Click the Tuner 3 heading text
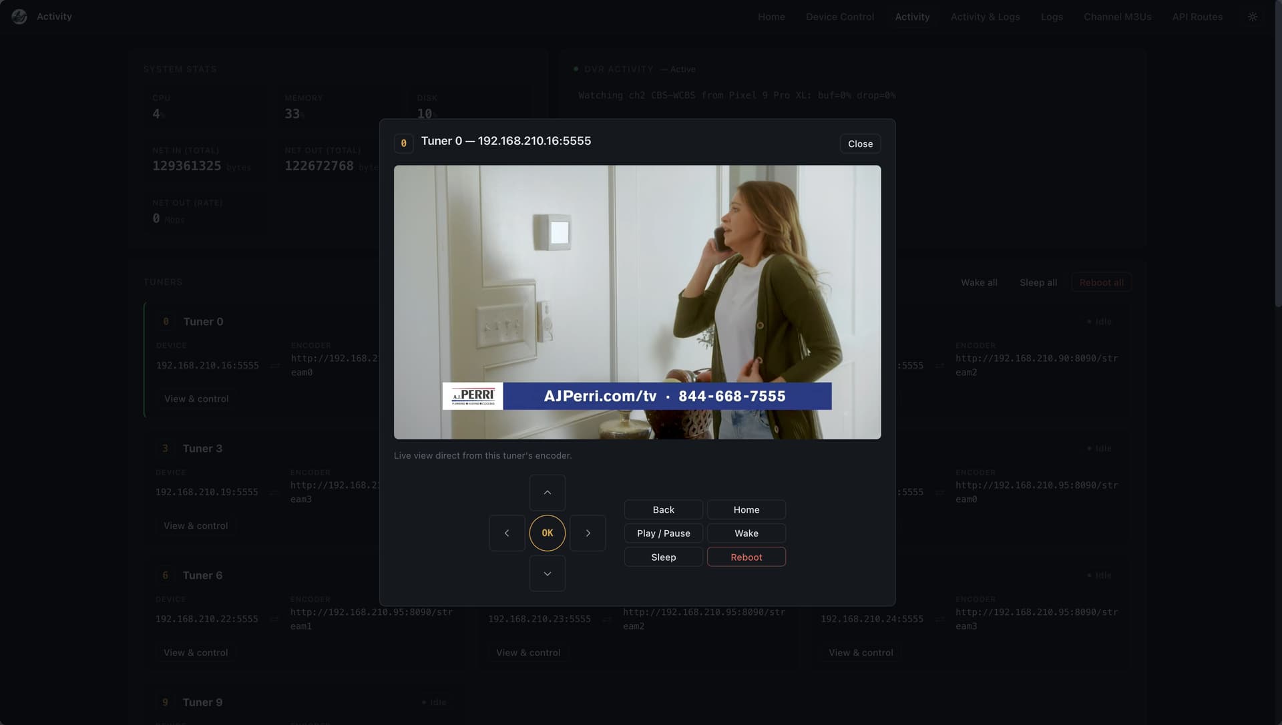The image size is (1282, 725). click(x=202, y=448)
